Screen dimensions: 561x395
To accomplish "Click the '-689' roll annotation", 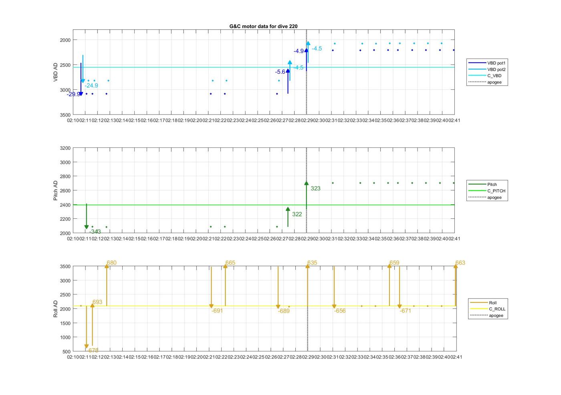I will 284,311.
